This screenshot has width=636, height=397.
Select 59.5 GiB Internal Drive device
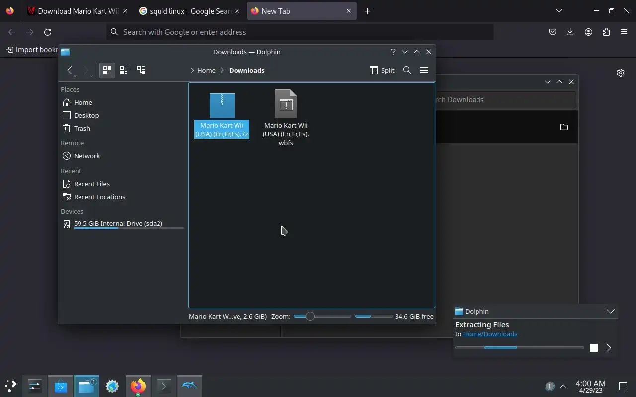pos(123,224)
